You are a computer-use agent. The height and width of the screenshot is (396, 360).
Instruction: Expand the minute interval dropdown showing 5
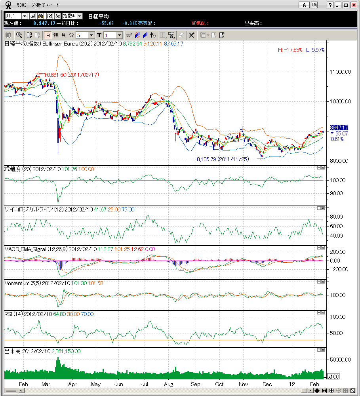[91, 35]
